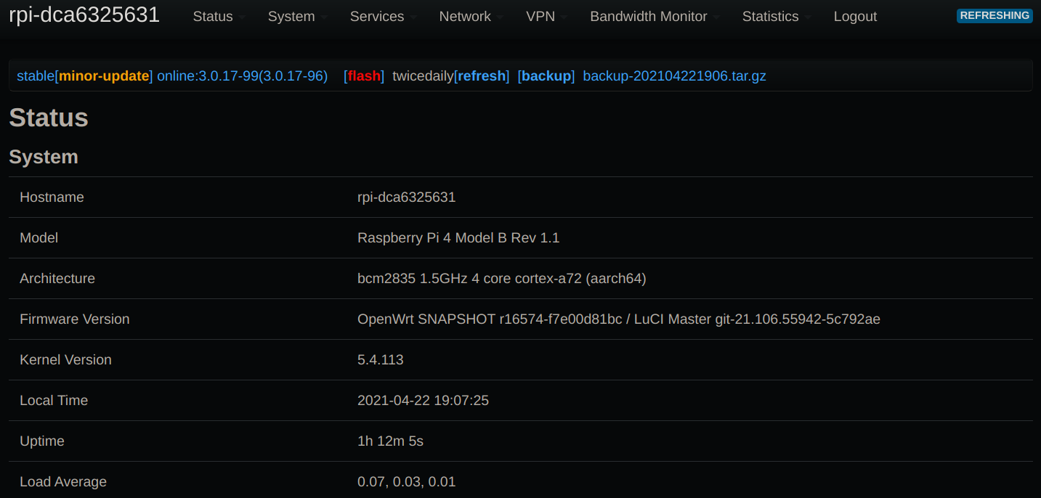Toggle the REFRESHING auto-refresh badge

click(x=995, y=15)
